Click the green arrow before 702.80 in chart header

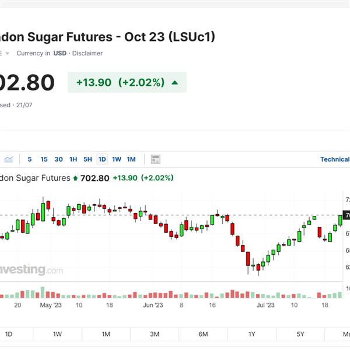click(75, 178)
